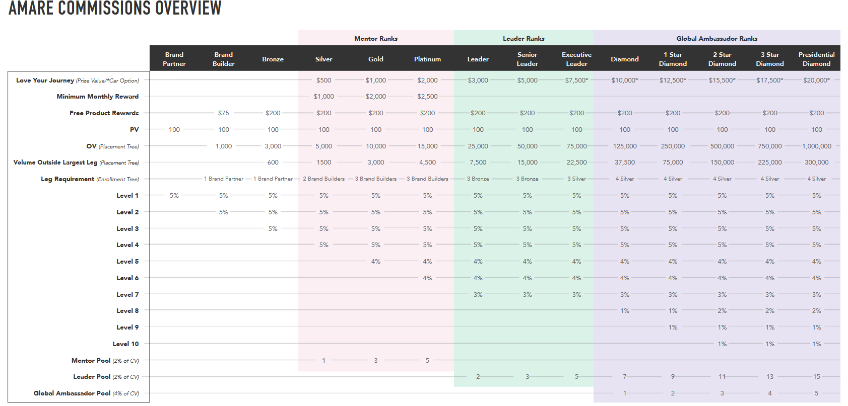Click the Gold column header

click(376, 59)
